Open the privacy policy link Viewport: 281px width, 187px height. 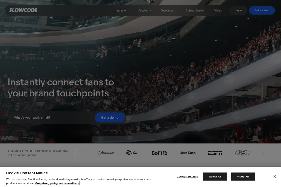[x=57, y=183]
